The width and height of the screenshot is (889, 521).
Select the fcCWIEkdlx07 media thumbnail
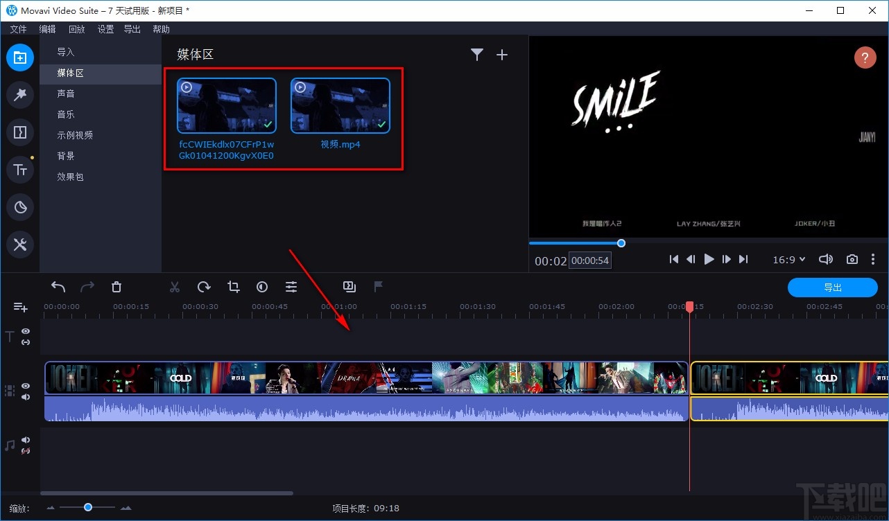click(227, 105)
